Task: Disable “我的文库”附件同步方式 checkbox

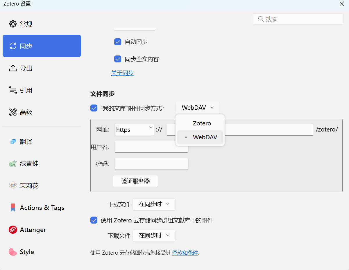Action: (x=94, y=108)
